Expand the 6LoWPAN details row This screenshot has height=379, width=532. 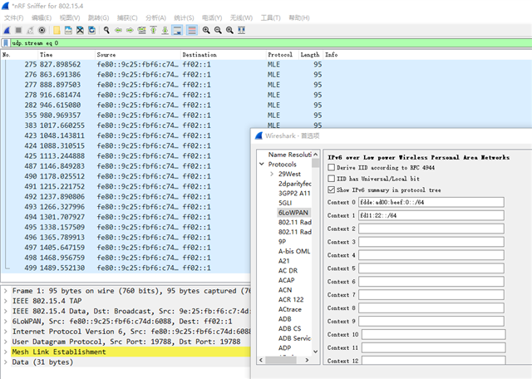(x=6, y=322)
